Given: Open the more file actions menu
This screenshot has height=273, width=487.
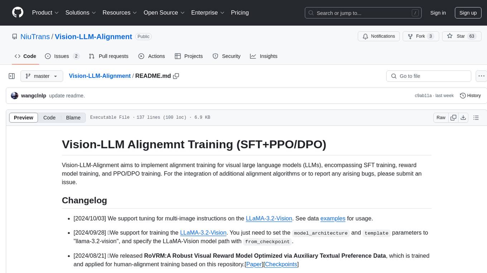Looking at the screenshot, I should (x=481, y=76).
